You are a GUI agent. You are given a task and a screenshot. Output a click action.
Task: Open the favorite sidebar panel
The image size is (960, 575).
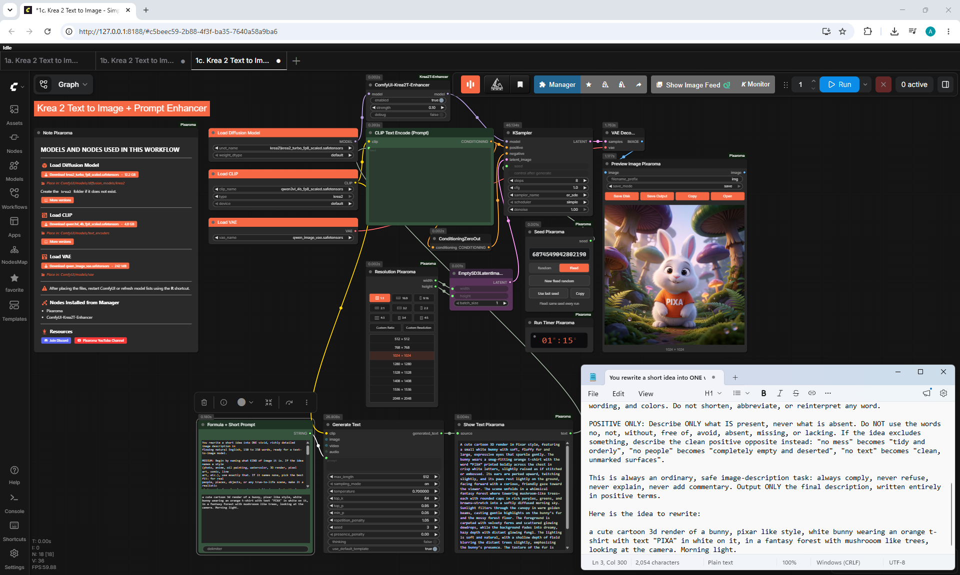tap(14, 282)
